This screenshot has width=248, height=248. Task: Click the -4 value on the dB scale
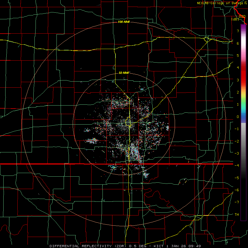pyautogui.click(x=237, y=166)
